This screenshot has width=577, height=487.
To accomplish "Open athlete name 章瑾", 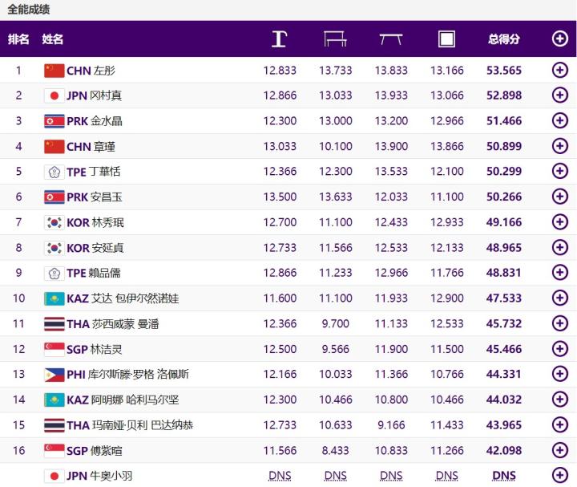I will click(105, 146).
